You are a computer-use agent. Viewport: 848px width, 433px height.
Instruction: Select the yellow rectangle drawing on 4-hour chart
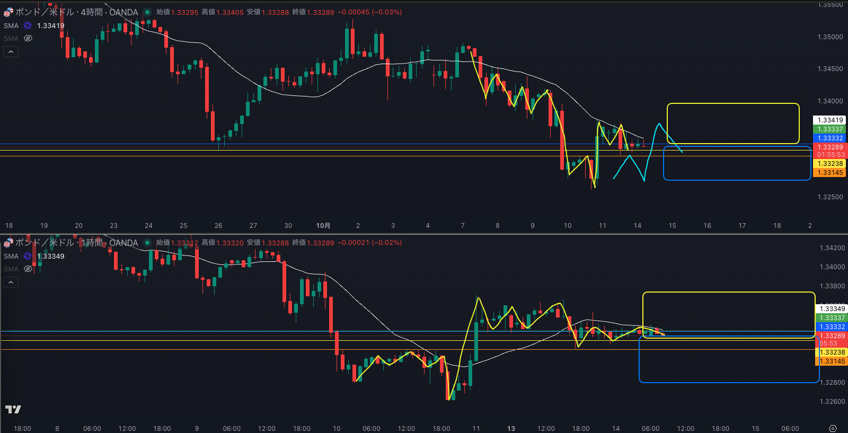tap(732, 104)
